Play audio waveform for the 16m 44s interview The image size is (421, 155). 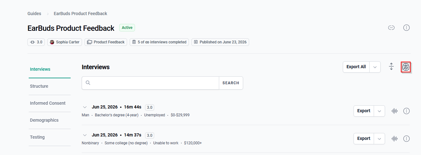pos(395,111)
